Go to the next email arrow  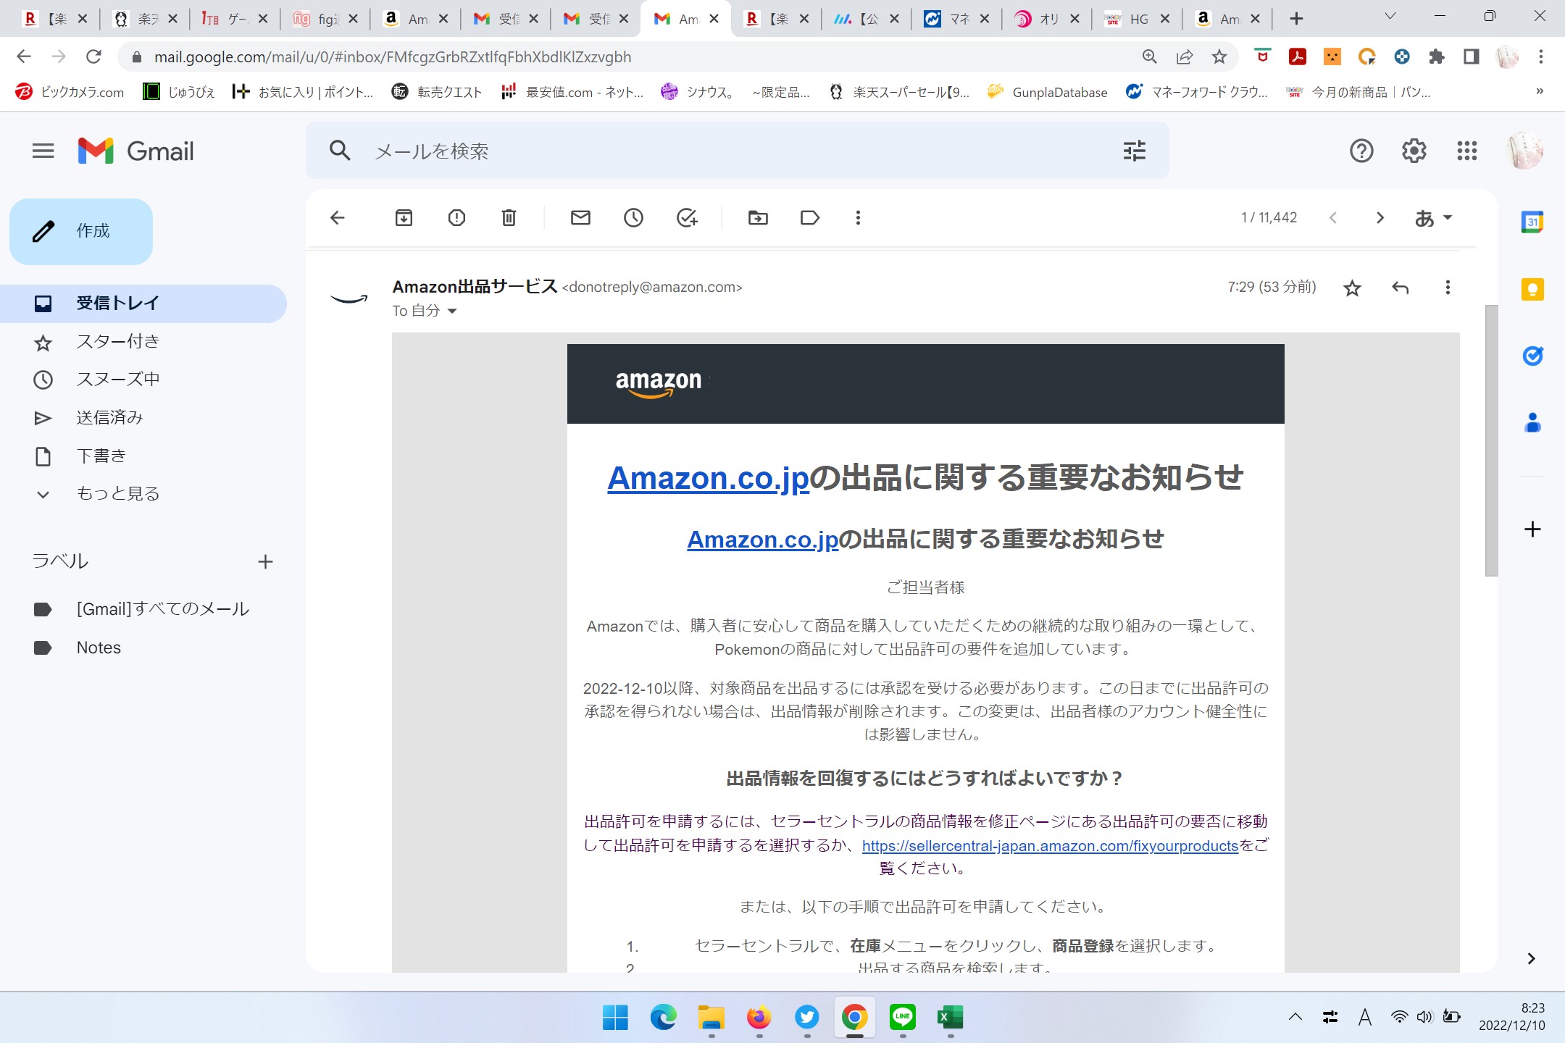point(1380,218)
